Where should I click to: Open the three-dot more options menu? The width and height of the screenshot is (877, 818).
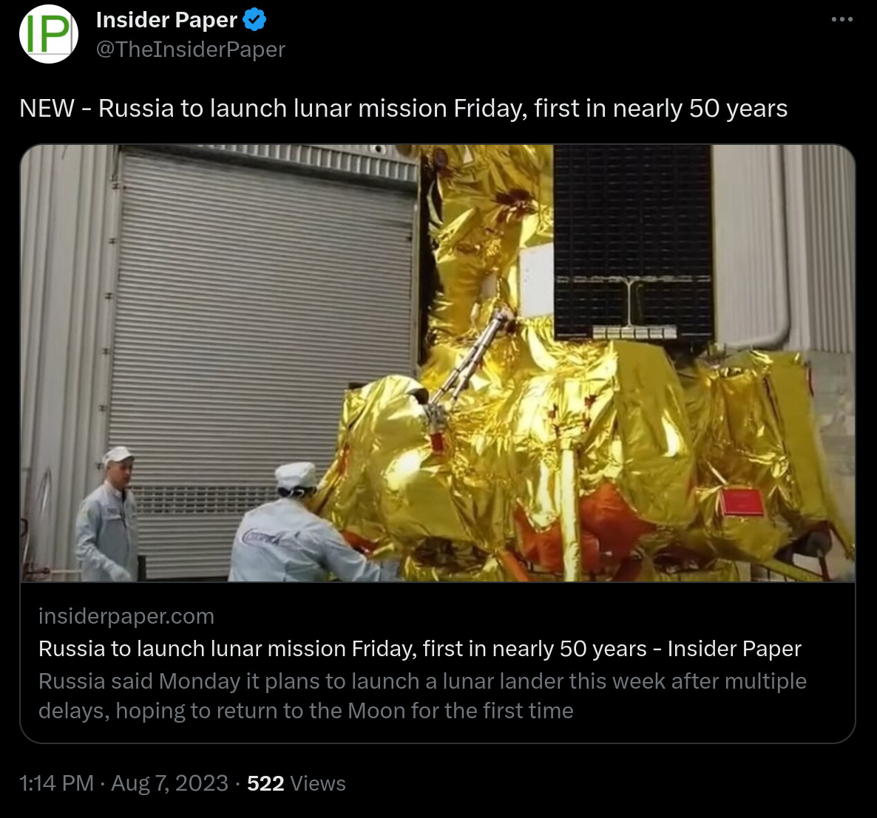coord(842,19)
